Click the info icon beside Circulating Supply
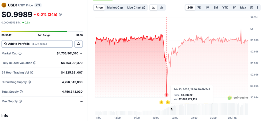This screenshot has height=121, width=265. (29, 82)
